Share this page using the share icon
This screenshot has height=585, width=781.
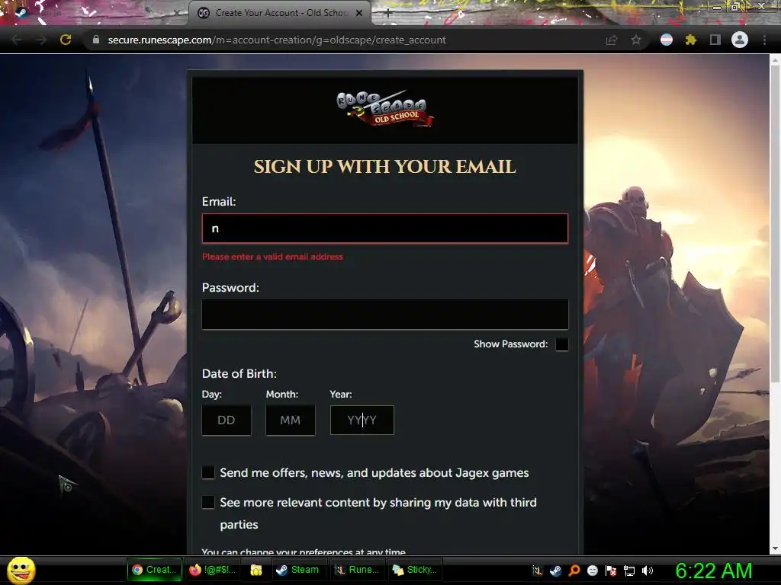tap(612, 40)
